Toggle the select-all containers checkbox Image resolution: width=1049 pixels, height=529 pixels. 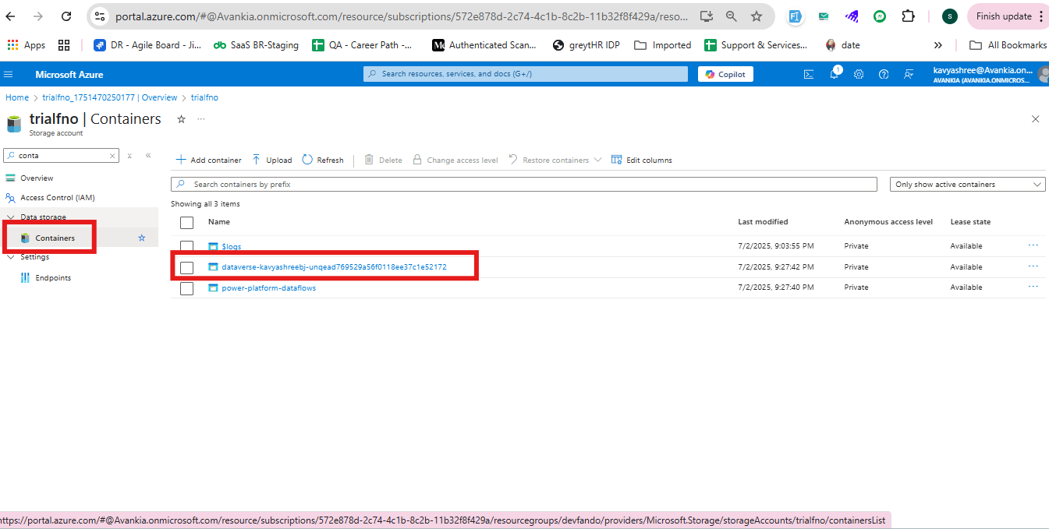tap(186, 222)
